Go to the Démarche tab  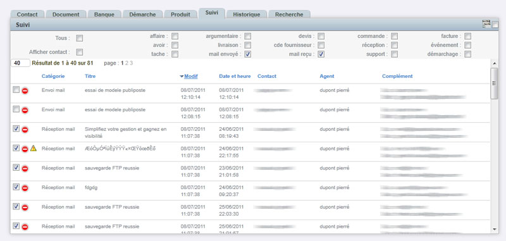click(142, 15)
